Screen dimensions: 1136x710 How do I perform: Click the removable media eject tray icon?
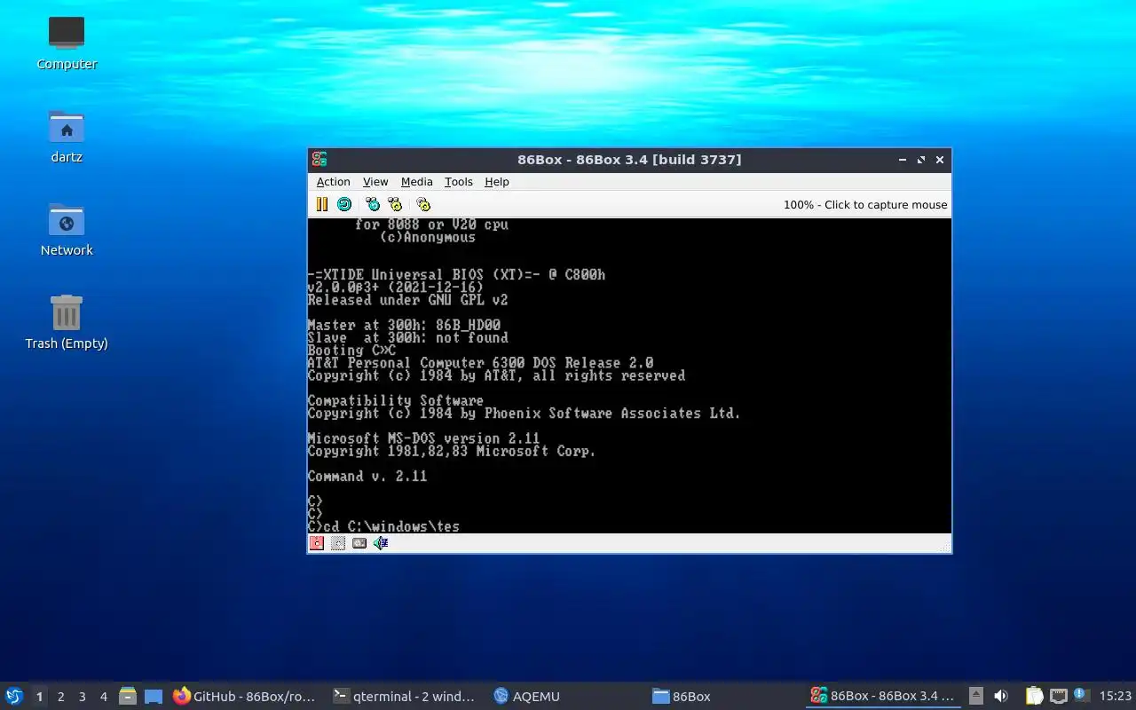tap(976, 697)
